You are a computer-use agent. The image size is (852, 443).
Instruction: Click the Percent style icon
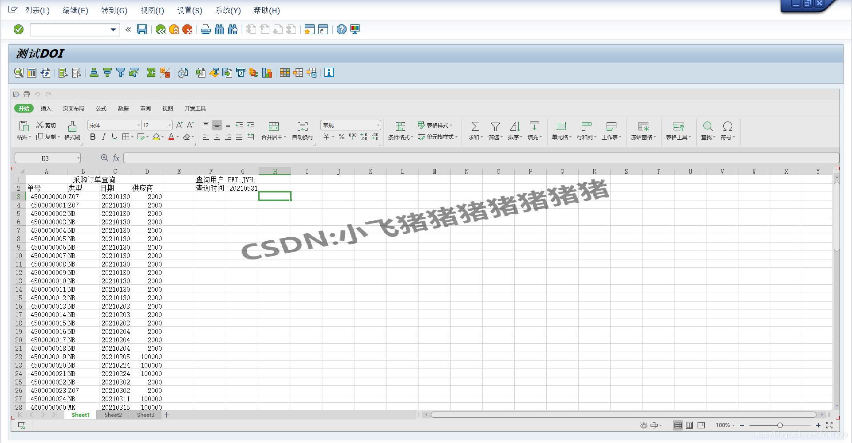coord(341,137)
